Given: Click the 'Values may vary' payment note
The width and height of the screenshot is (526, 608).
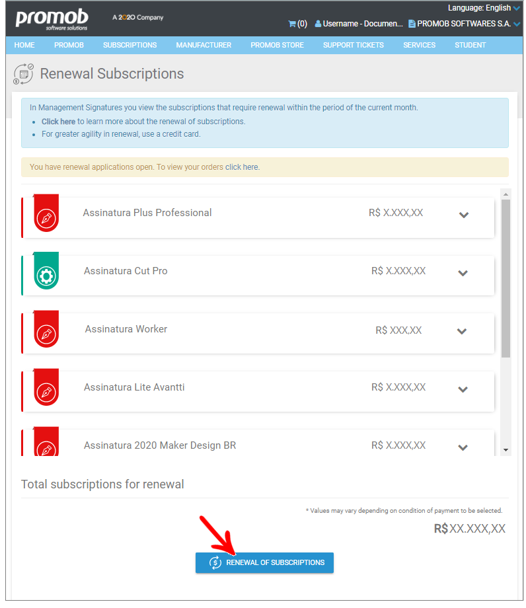Looking at the screenshot, I should point(404,511).
